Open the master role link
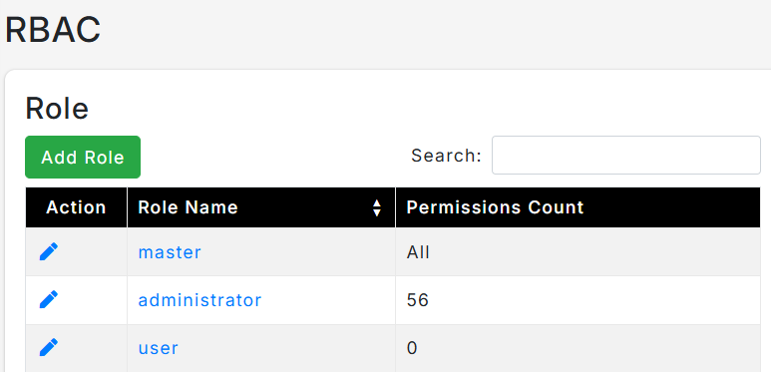Viewport: 771px width, 372px height. tap(170, 252)
